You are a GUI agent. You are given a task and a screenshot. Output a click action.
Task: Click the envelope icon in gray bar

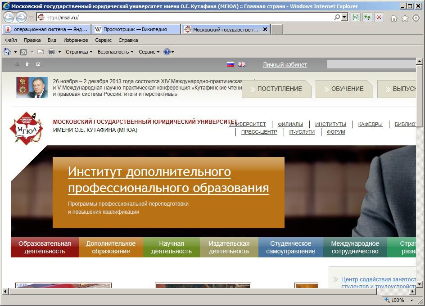pos(38,64)
